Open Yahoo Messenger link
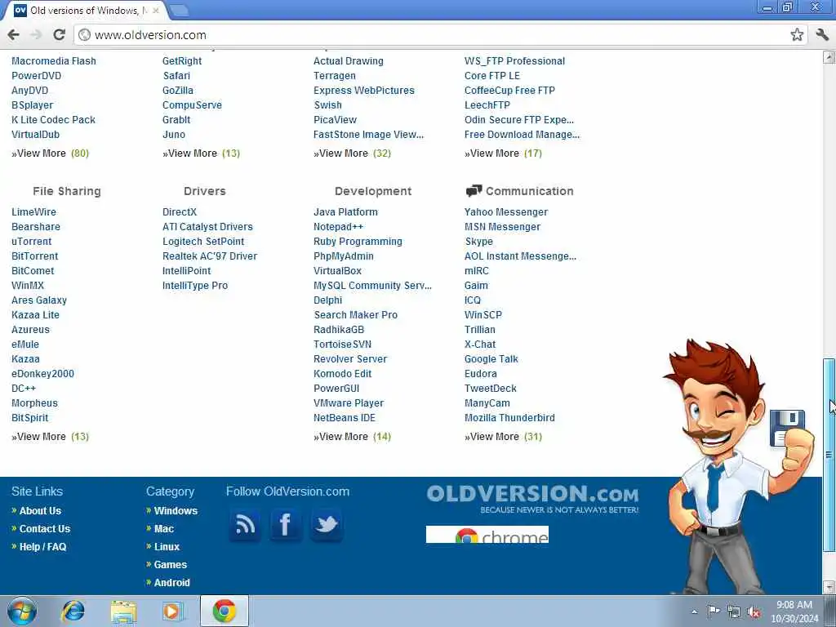Screen dimensions: 836x627 (x=506, y=212)
